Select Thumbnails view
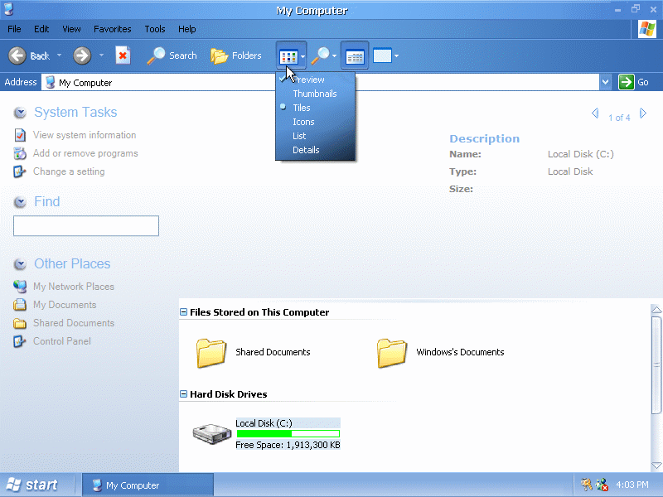This screenshot has width=663, height=497. tap(316, 94)
